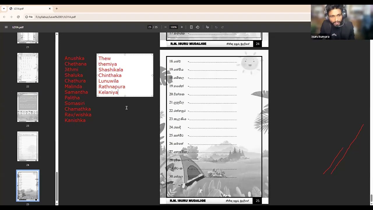Click the text 'Jithmi'
The image size is (373, 210).
coord(71,69)
